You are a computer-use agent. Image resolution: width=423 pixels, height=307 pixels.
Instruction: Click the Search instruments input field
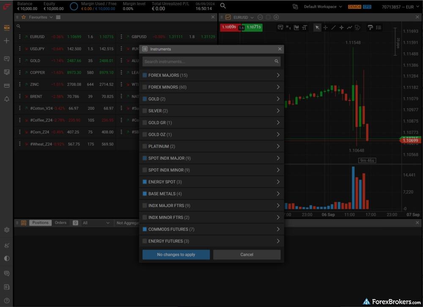[x=208, y=61]
